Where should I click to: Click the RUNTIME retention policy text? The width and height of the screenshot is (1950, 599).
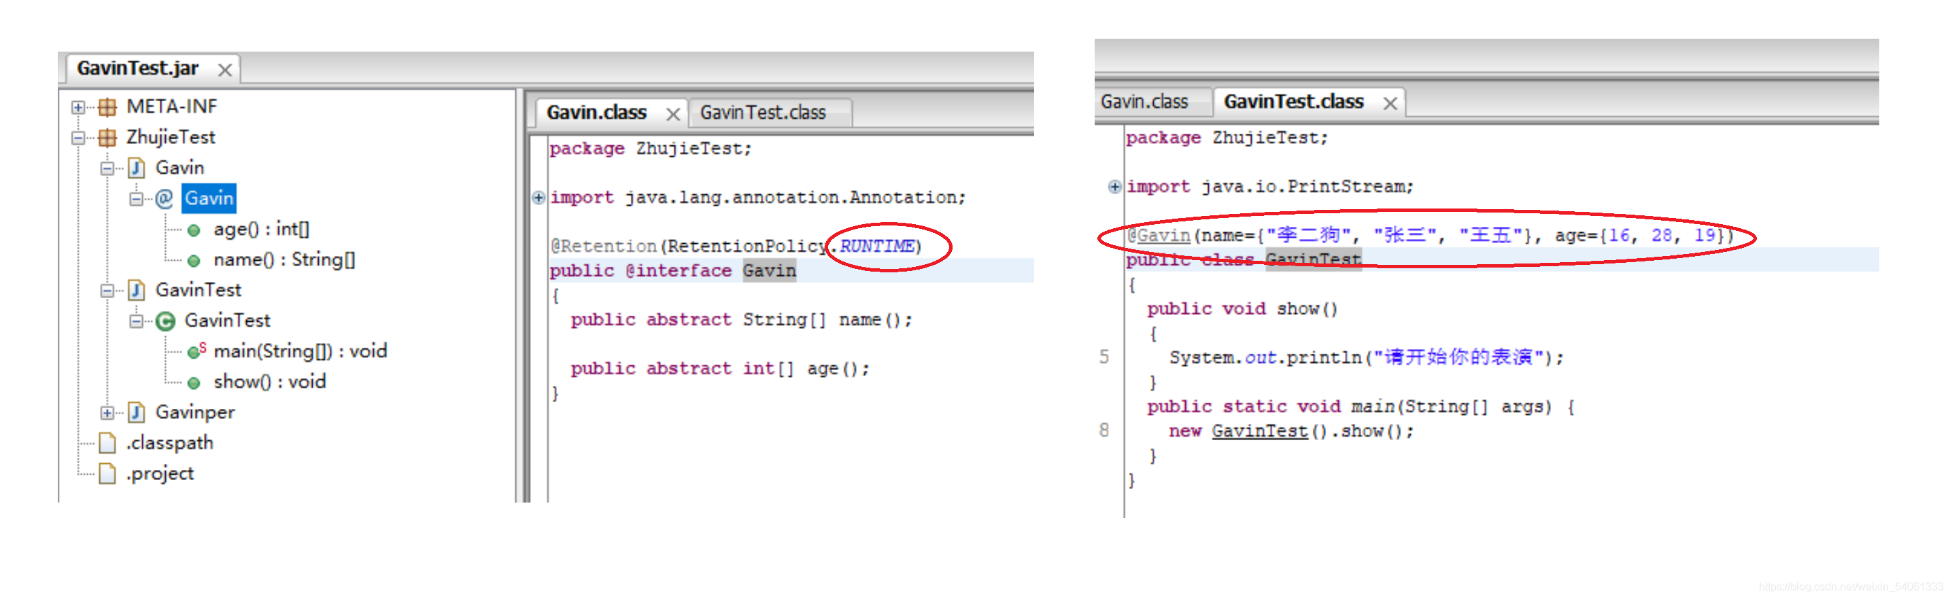click(876, 247)
